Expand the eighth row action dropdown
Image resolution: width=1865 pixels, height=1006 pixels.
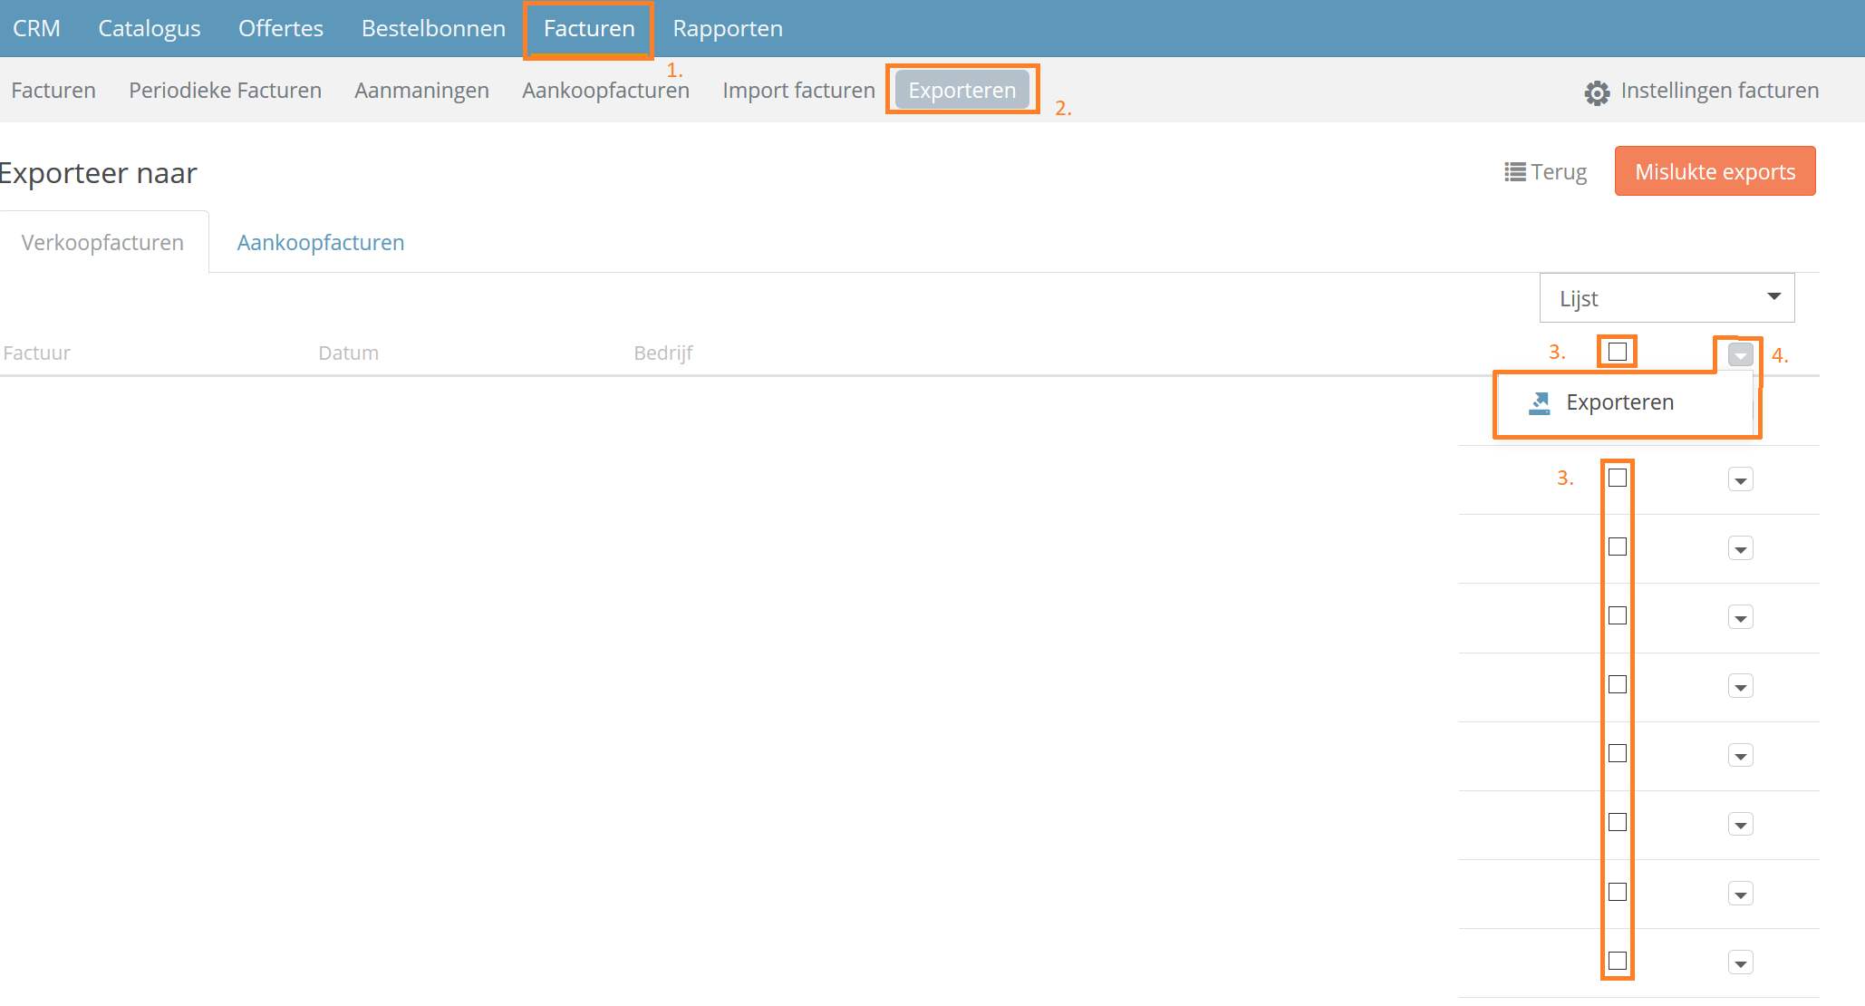(x=1740, y=962)
